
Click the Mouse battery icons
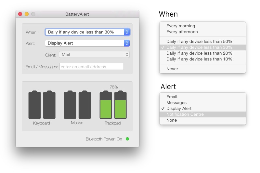click(x=77, y=105)
